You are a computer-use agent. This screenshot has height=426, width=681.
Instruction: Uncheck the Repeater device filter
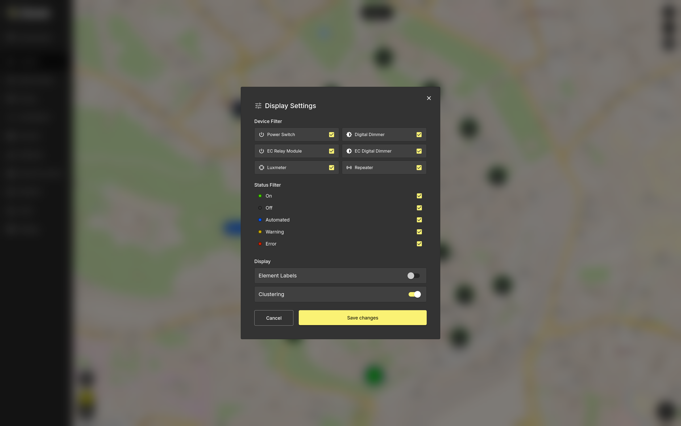tap(419, 168)
